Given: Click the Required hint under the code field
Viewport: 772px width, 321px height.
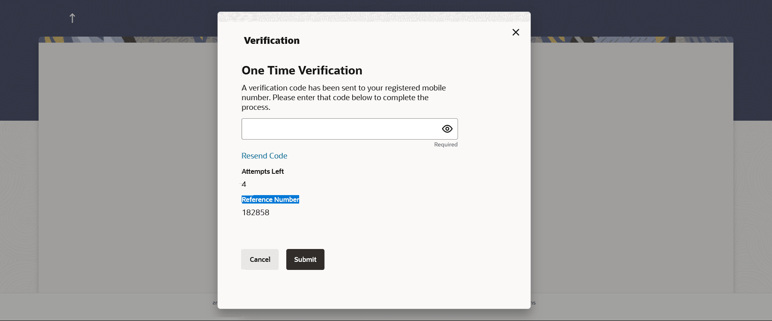Looking at the screenshot, I should tap(446, 144).
